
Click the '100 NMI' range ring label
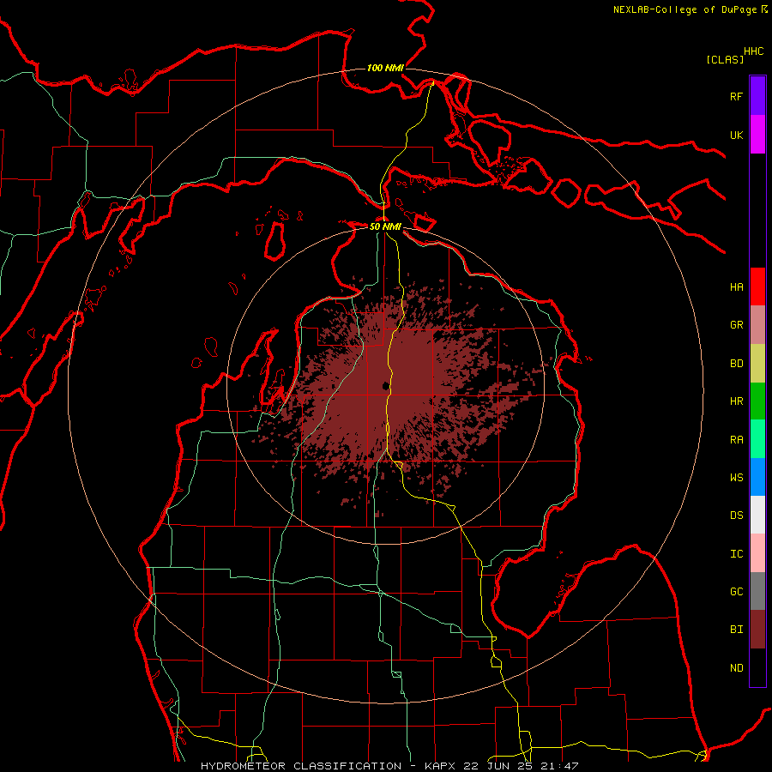point(385,68)
